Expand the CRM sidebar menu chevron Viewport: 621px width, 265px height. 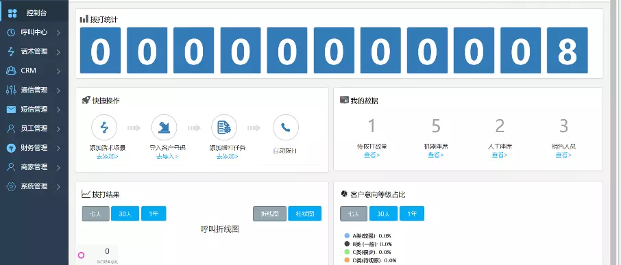point(58,71)
